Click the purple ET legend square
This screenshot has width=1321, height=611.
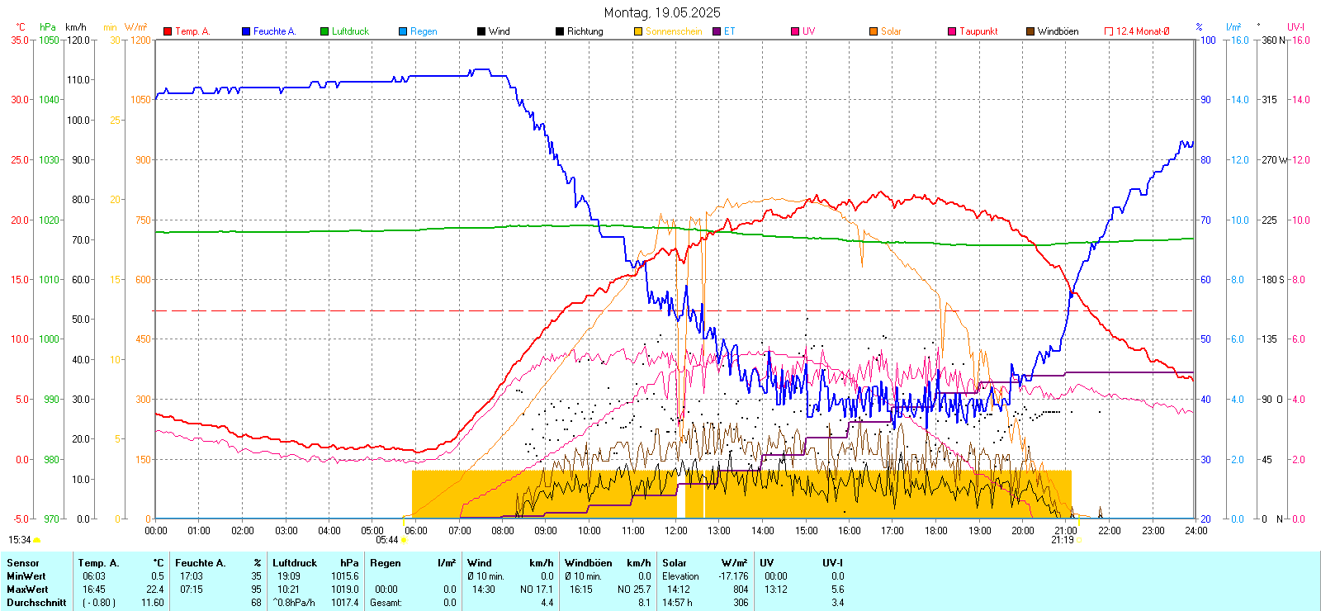coord(717,31)
